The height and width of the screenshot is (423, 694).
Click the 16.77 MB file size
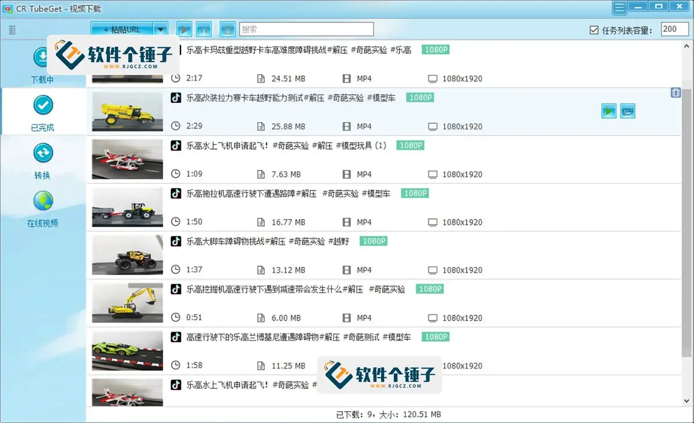pyautogui.click(x=288, y=222)
